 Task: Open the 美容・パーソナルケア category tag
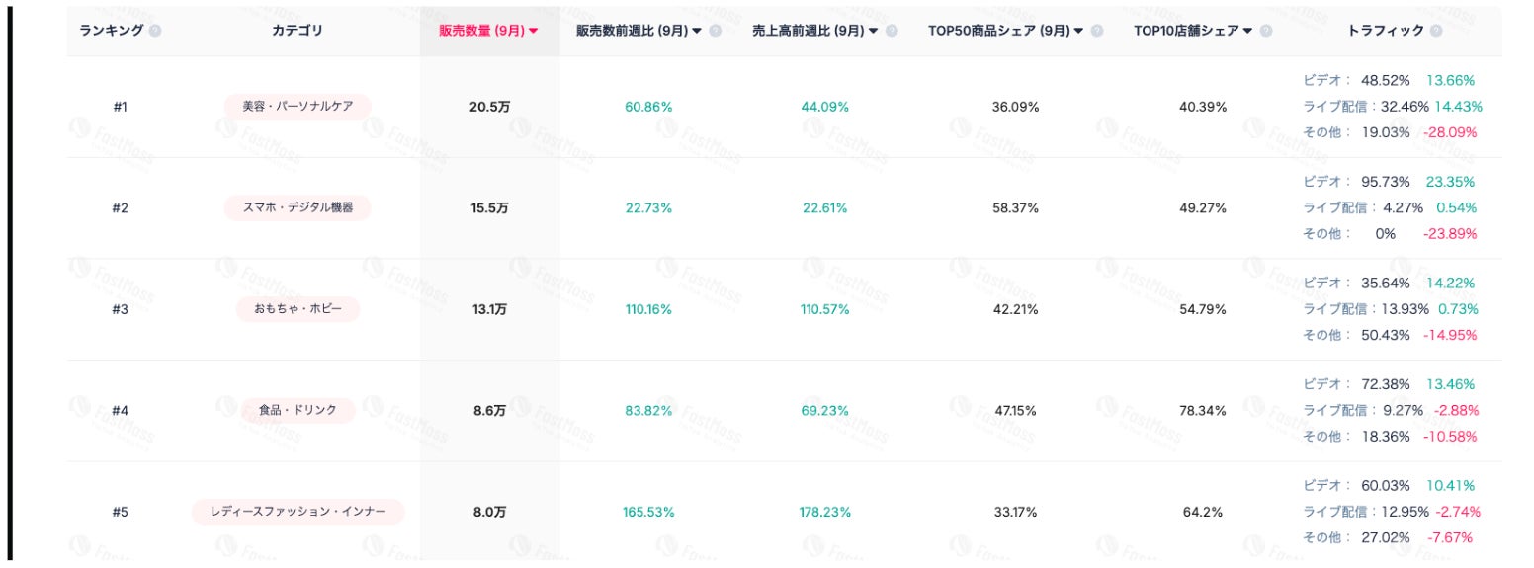[298, 107]
